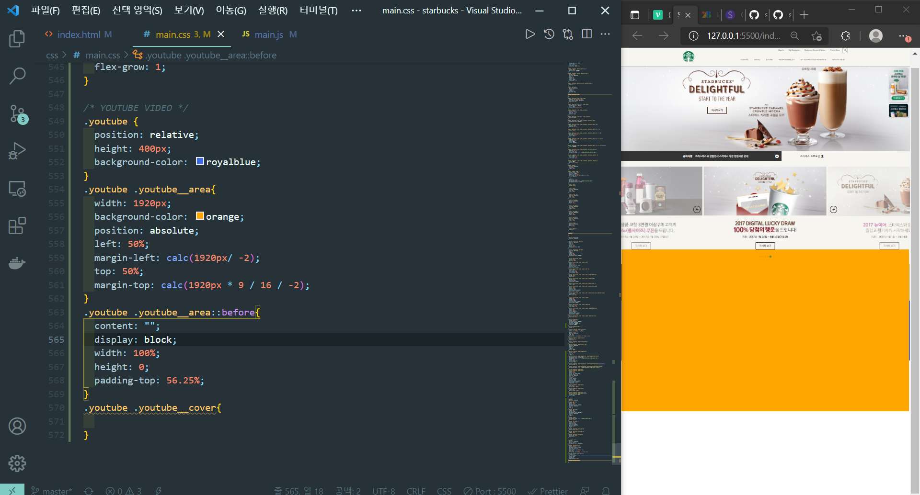Close the main.css editor tab
Image resolution: width=920 pixels, height=495 pixels.
(221, 34)
